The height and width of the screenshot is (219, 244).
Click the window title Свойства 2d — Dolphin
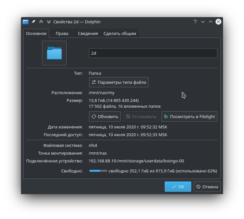point(77,22)
